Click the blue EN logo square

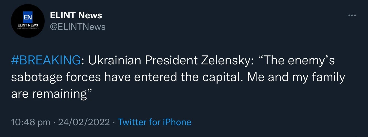pyautogui.click(x=28, y=17)
